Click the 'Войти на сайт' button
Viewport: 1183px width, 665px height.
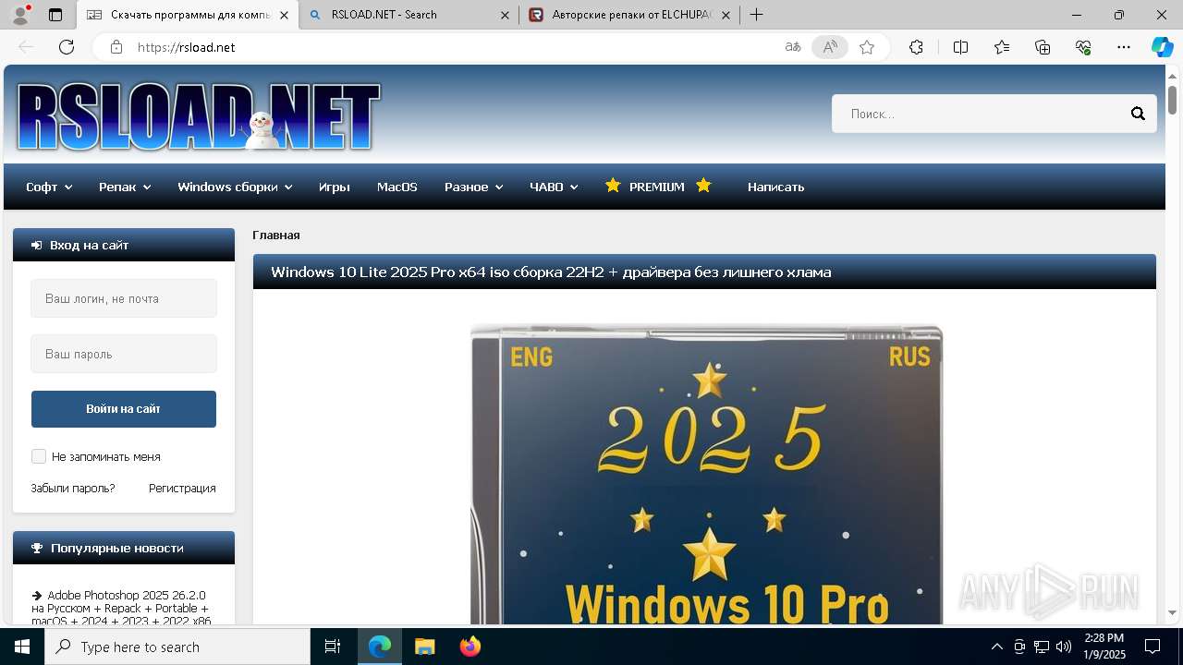124,409
